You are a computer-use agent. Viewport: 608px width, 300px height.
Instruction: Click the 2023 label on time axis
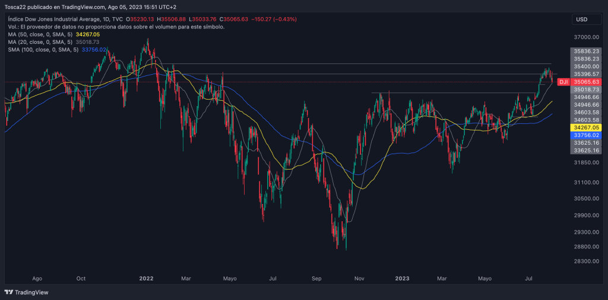(x=403, y=277)
